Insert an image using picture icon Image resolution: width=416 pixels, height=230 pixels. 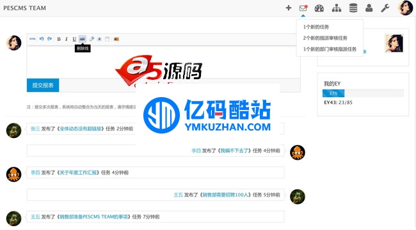(116, 39)
